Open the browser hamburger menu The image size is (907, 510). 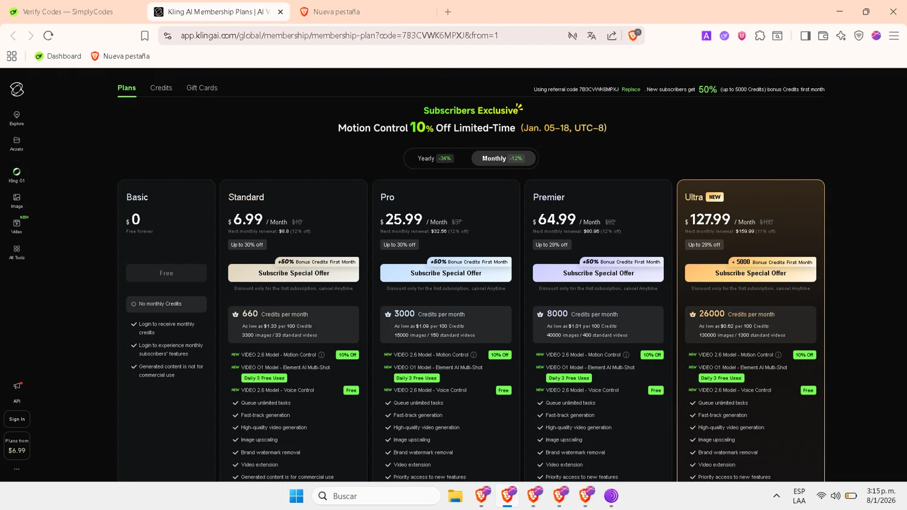tap(894, 36)
